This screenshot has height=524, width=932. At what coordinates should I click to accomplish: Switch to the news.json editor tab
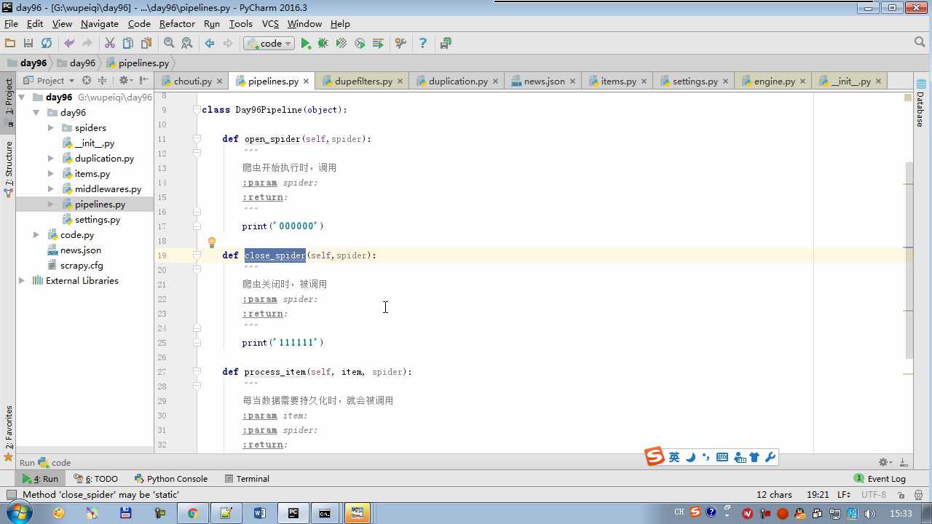click(x=545, y=81)
